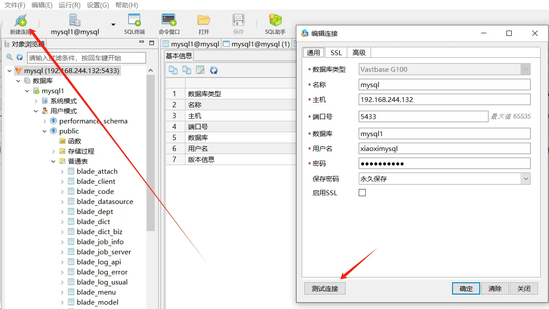Click the 测试连接 button

(325, 288)
